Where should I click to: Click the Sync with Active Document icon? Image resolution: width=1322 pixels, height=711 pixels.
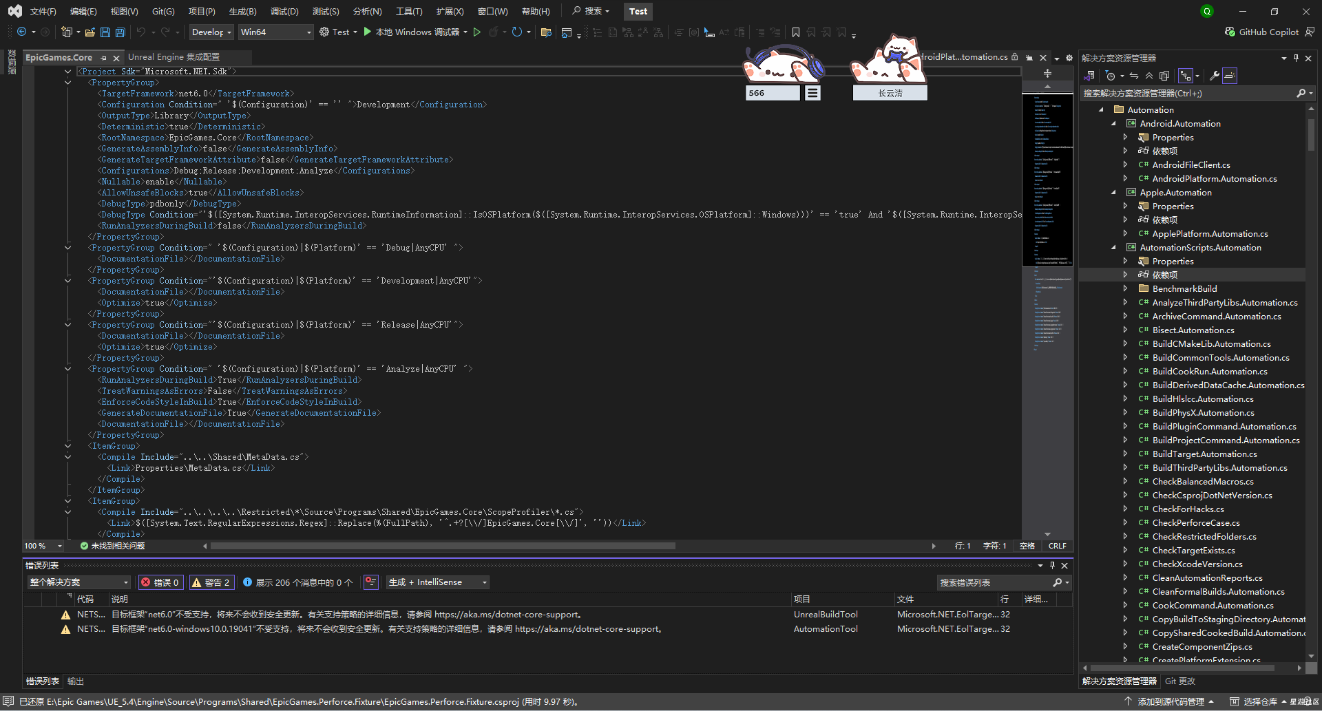click(x=1134, y=76)
